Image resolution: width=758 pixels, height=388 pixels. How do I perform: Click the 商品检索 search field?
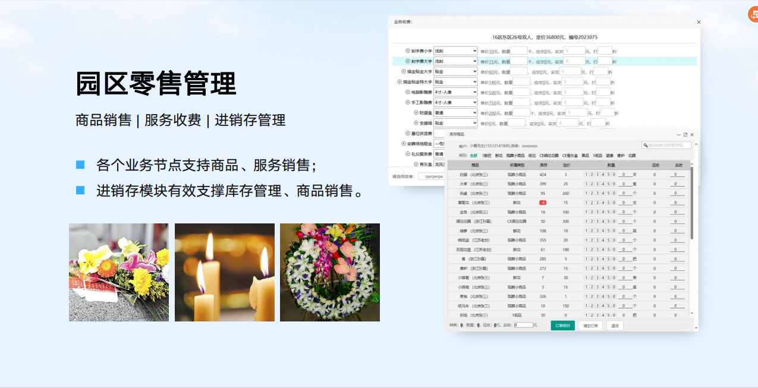pyautogui.click(x=666, y=145)
